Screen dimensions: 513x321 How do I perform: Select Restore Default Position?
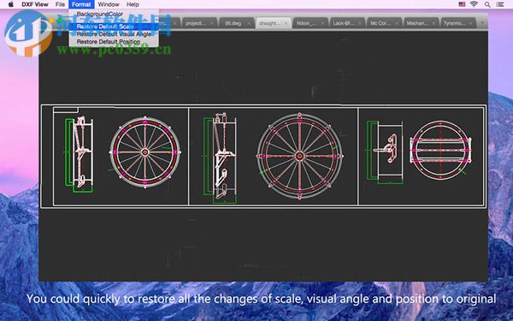tap(114, 42)
